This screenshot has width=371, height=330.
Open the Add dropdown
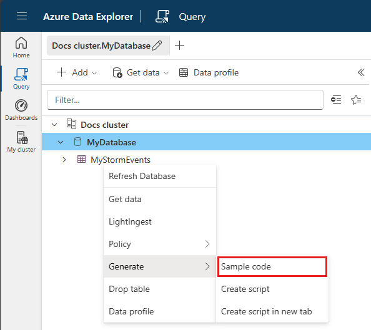(77, 72)
